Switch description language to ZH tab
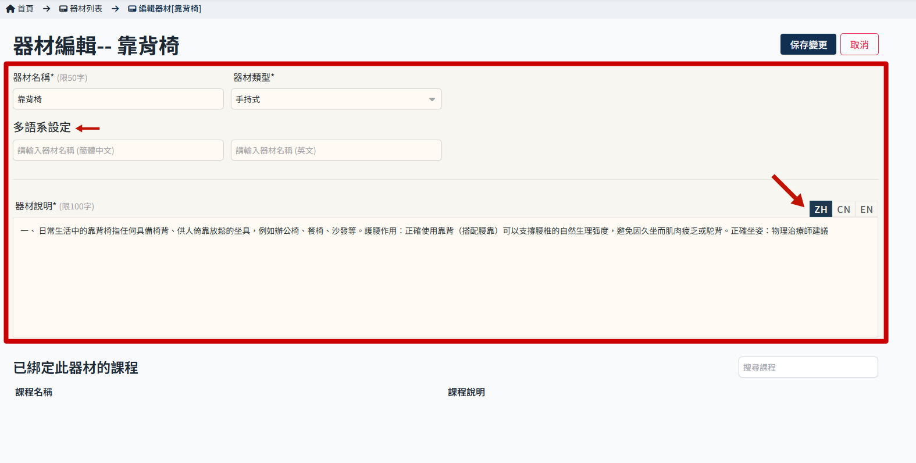Screen dimensions: 916x463 [x=821, y=209]
